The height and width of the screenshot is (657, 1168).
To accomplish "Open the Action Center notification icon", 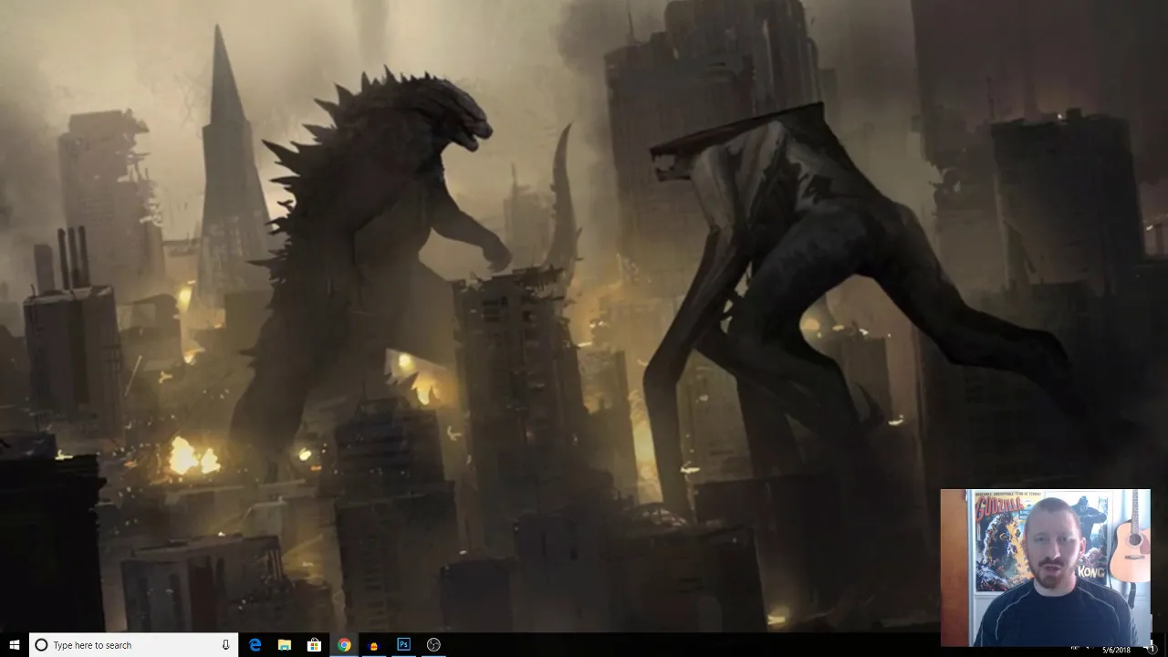I will click(1152, 650).
